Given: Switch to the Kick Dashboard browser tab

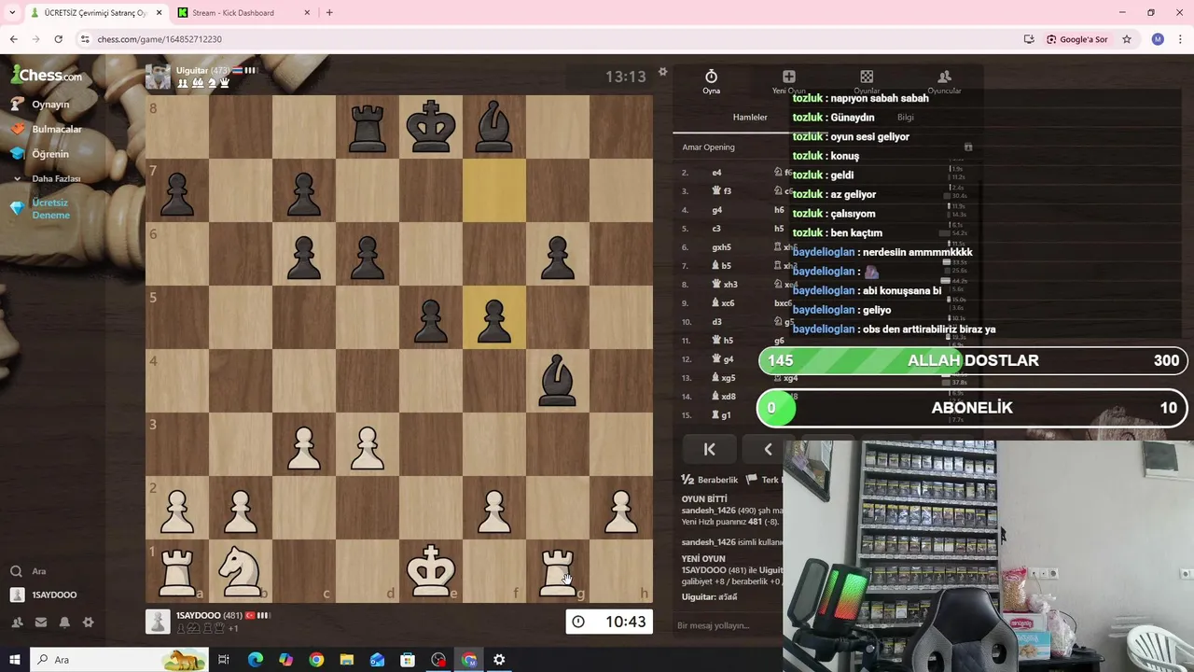Looking at the screenshot, I should [243, 13].
